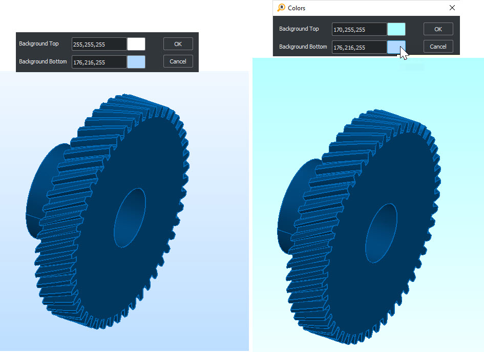Click the Background Top field showing 170,255,255
The height and width of the screenshot is (352, 484).
[359, 29]
